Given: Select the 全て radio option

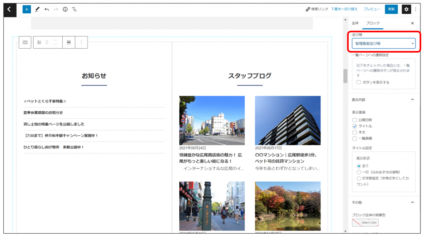Looking at the screenshot, I should click(x=359, y=166).
